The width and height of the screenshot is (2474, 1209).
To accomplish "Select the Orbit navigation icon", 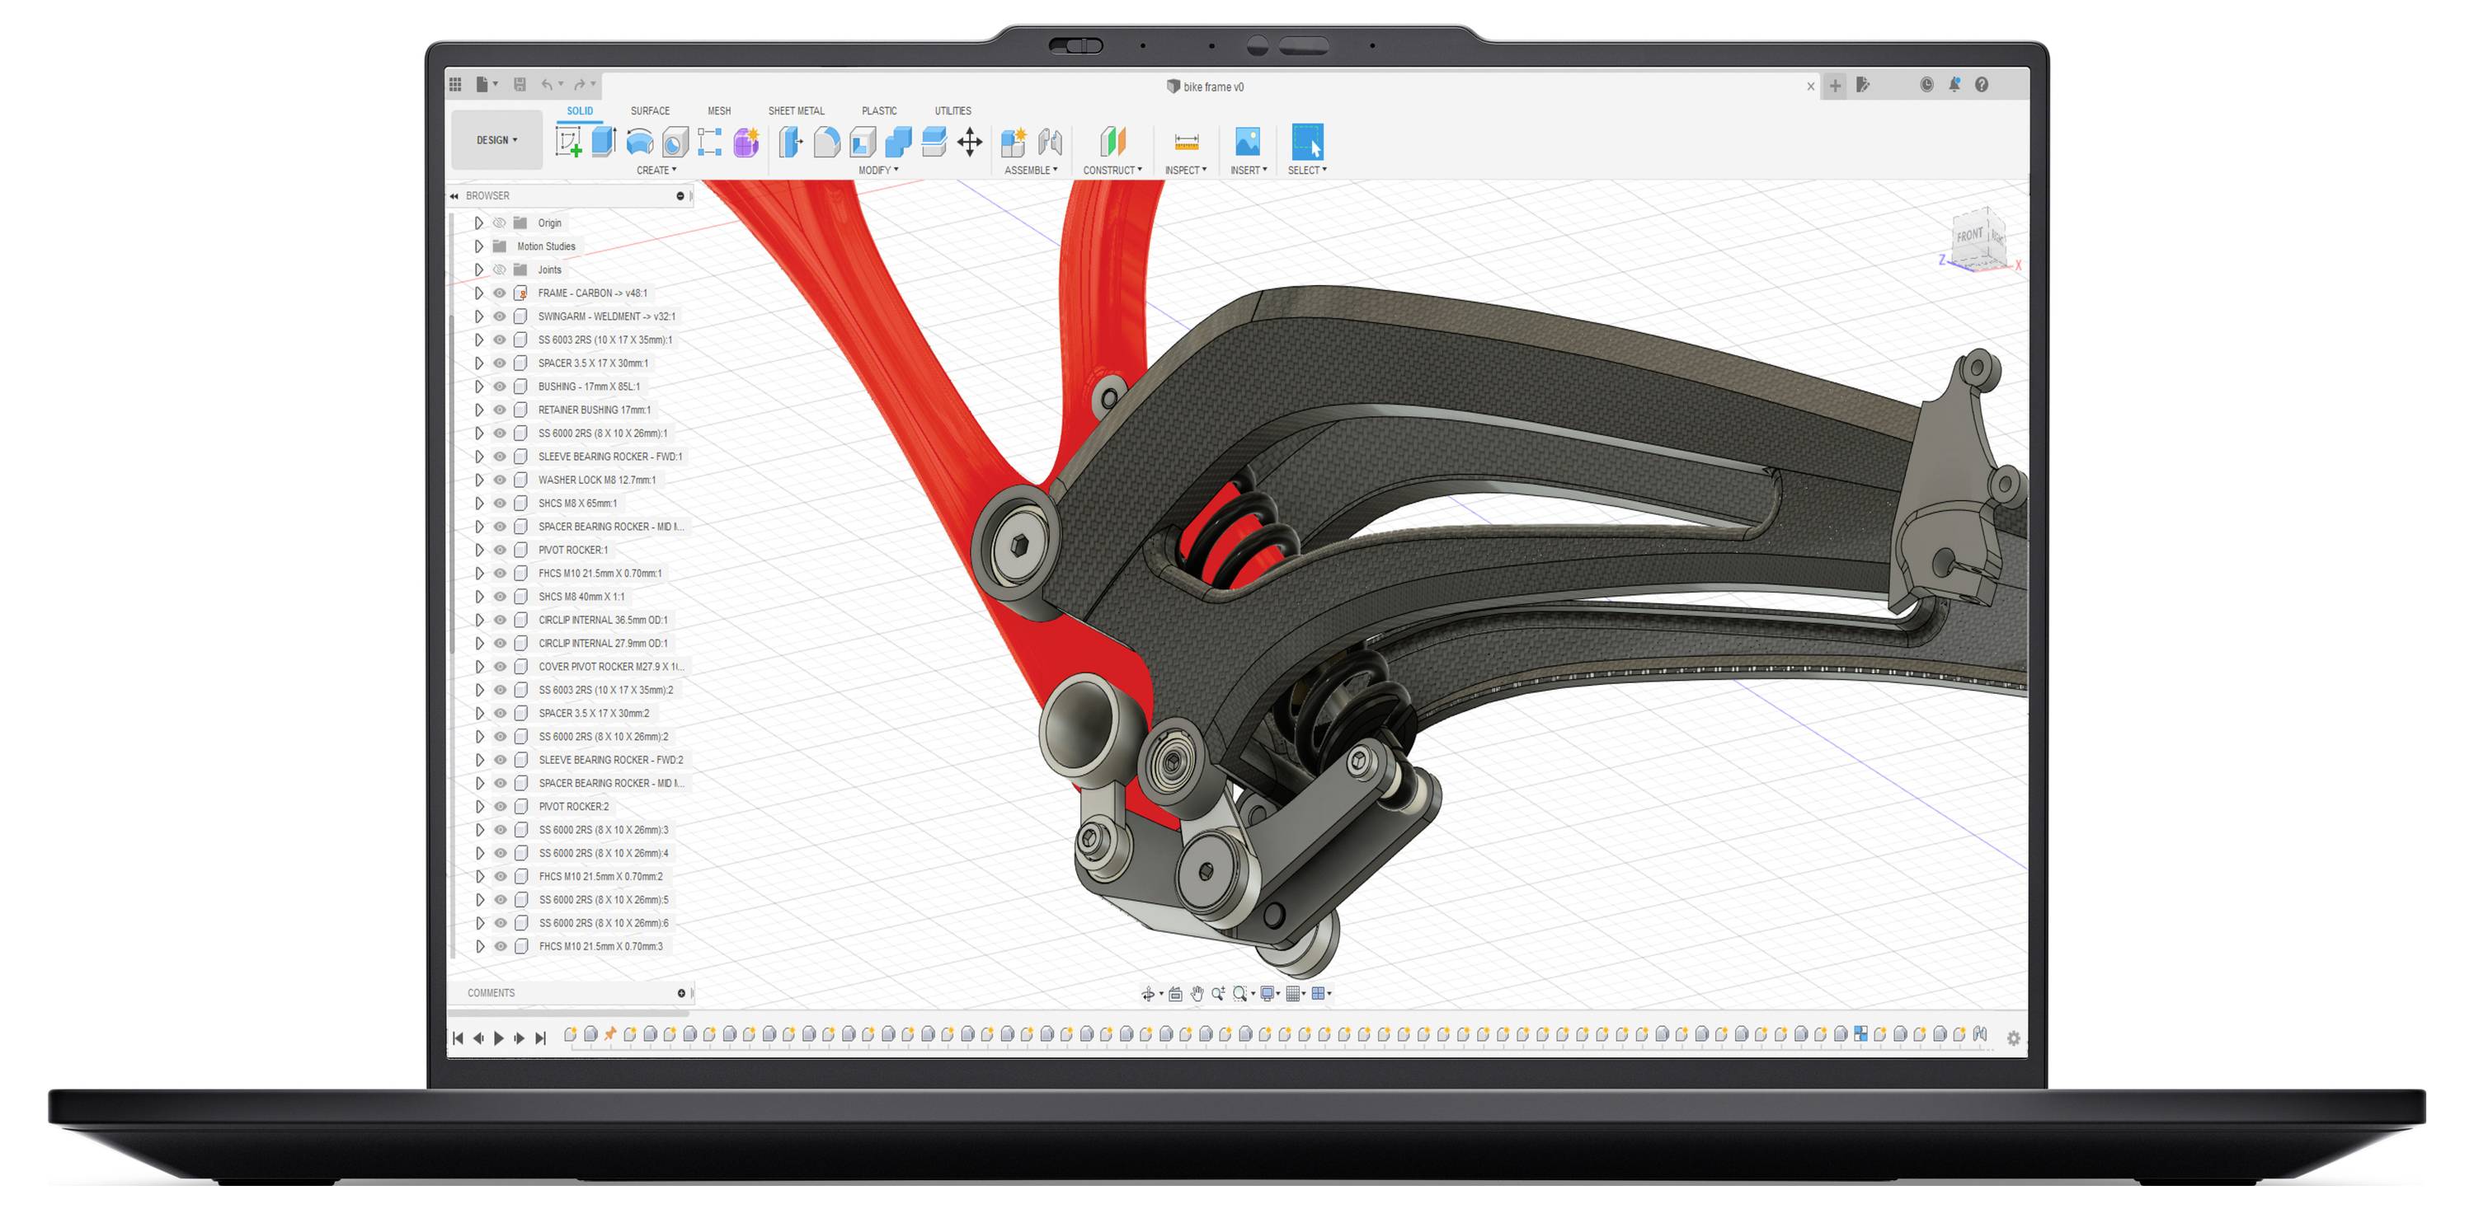I will pyautogui.click(x=1149, y=993).
